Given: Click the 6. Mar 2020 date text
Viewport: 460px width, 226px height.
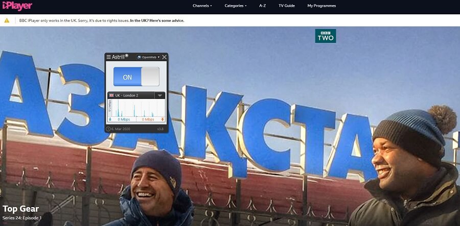Looking at the screenshot, I should click(120, 129).
